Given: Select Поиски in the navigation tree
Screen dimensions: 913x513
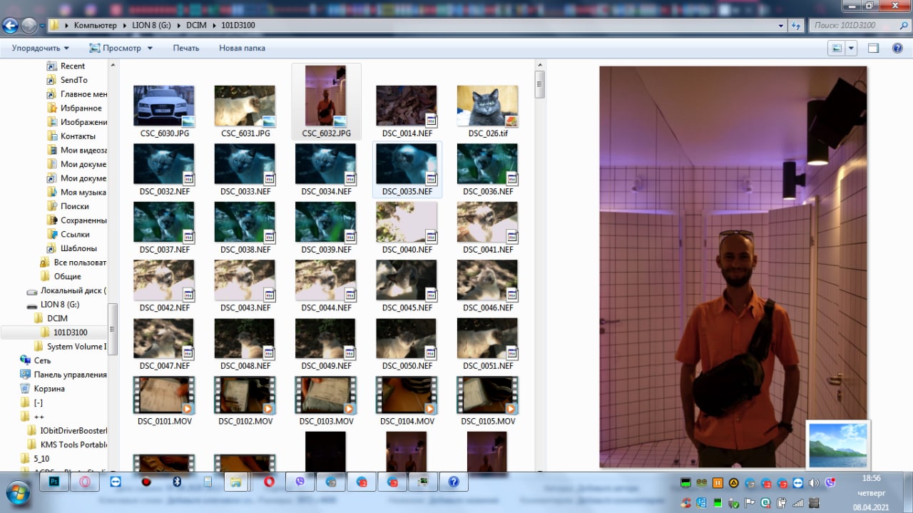Looking at the screenshot, I should click(74, 206).
